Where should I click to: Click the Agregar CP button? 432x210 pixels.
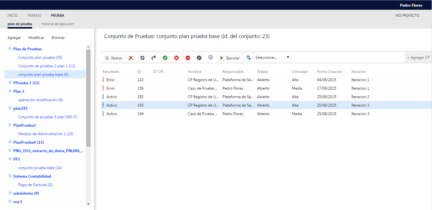click(x=418, y=58)
